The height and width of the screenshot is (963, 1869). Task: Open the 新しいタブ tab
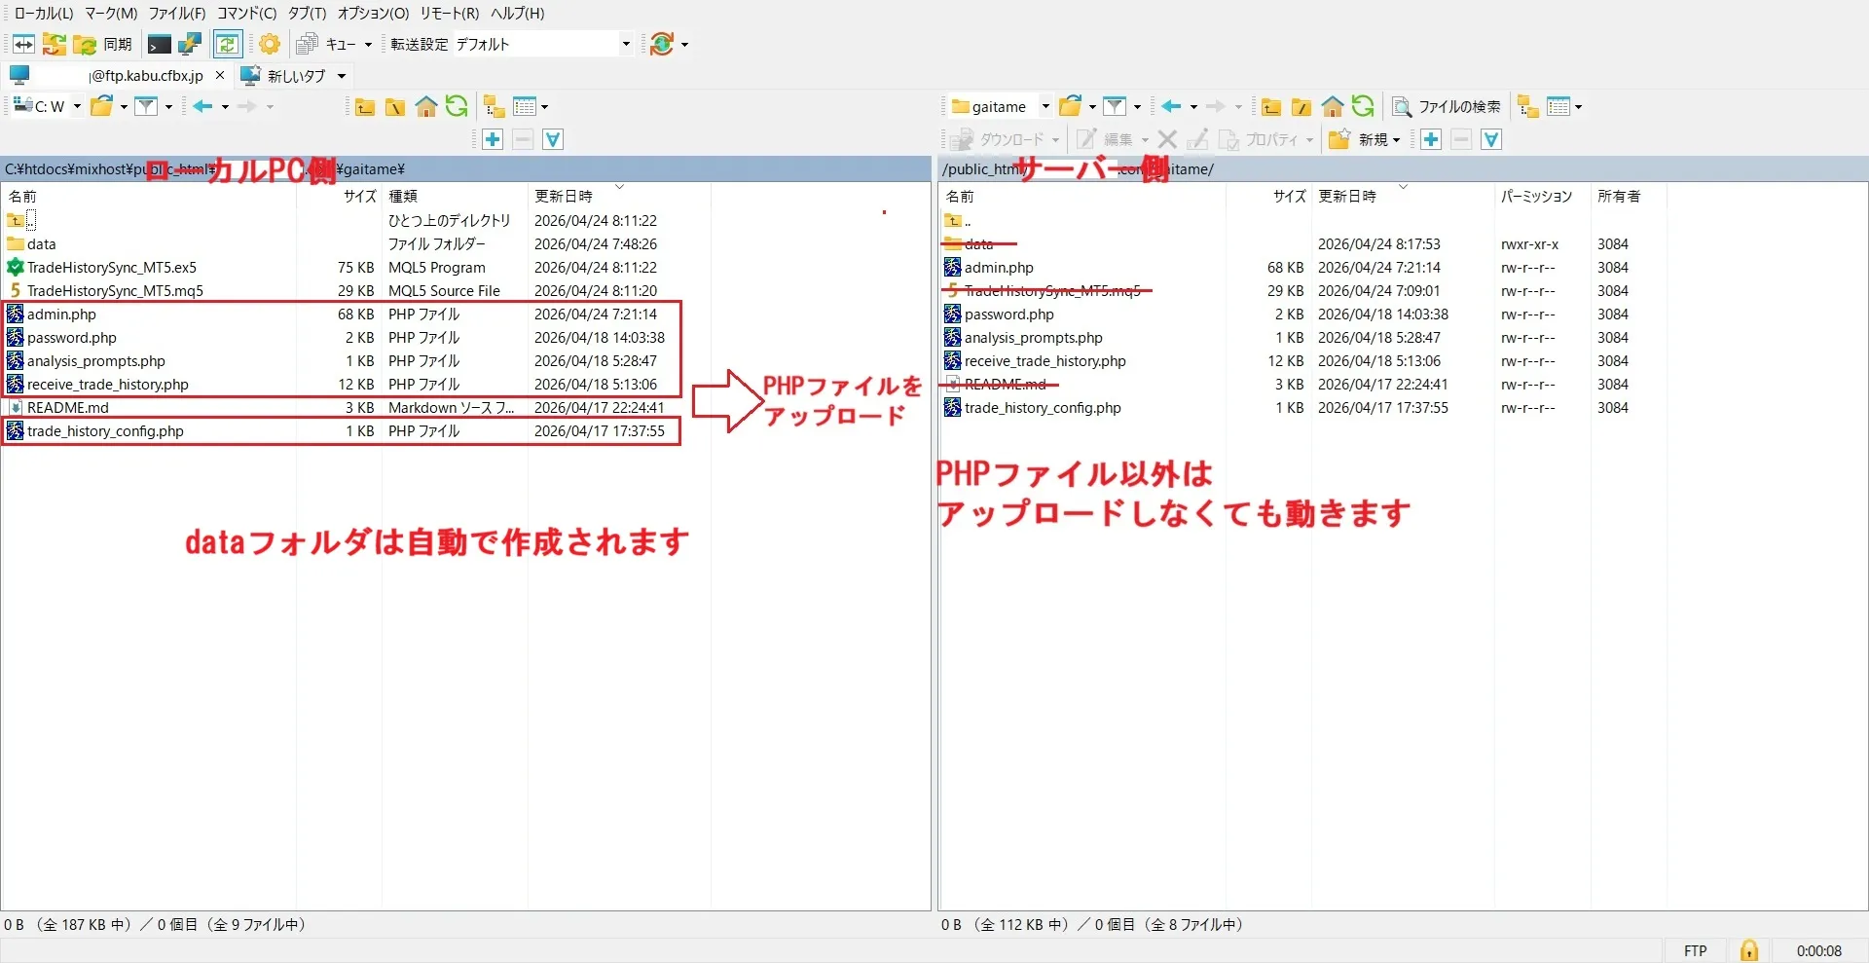294,76
